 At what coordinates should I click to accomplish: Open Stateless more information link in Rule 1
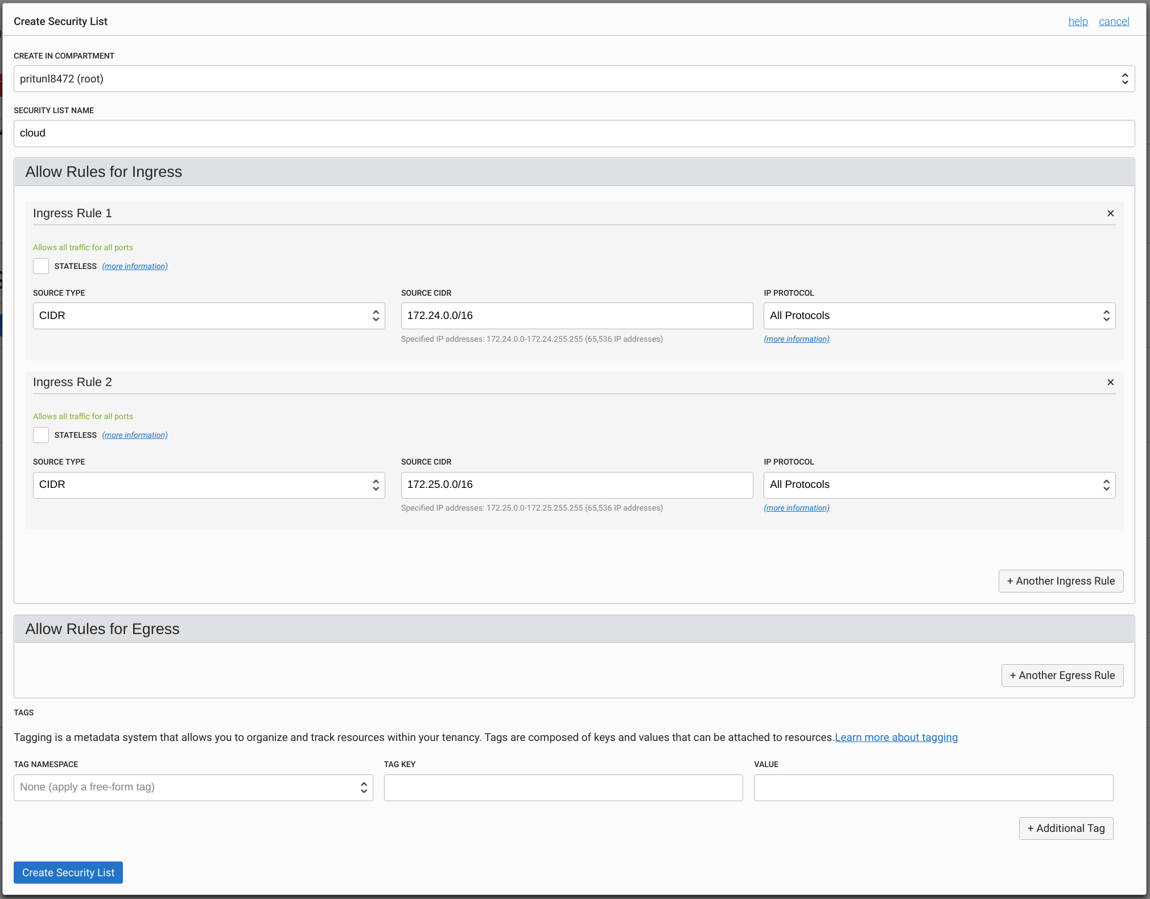click(x=135, y=266)
